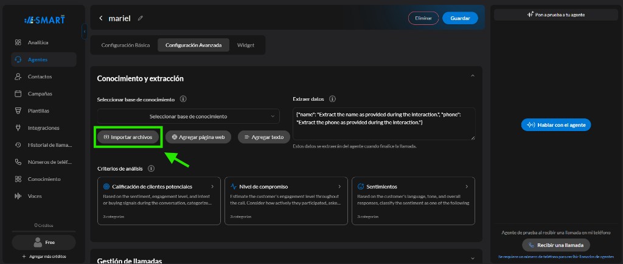
Task: Collapse the sidebar with the edge handle
Action: (x=84, y=32)
